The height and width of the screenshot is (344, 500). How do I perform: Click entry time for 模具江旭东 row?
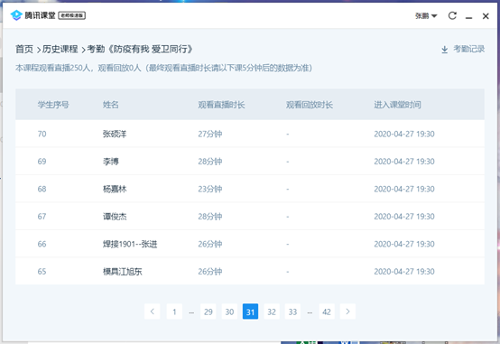pyautogui.click(x=404, y=272)
